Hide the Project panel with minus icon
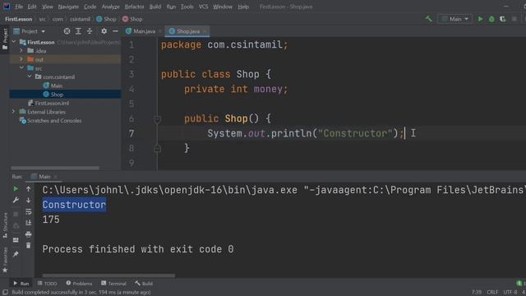Image resolution: width=526 pixels, height=296 pixels. point(115,31)
